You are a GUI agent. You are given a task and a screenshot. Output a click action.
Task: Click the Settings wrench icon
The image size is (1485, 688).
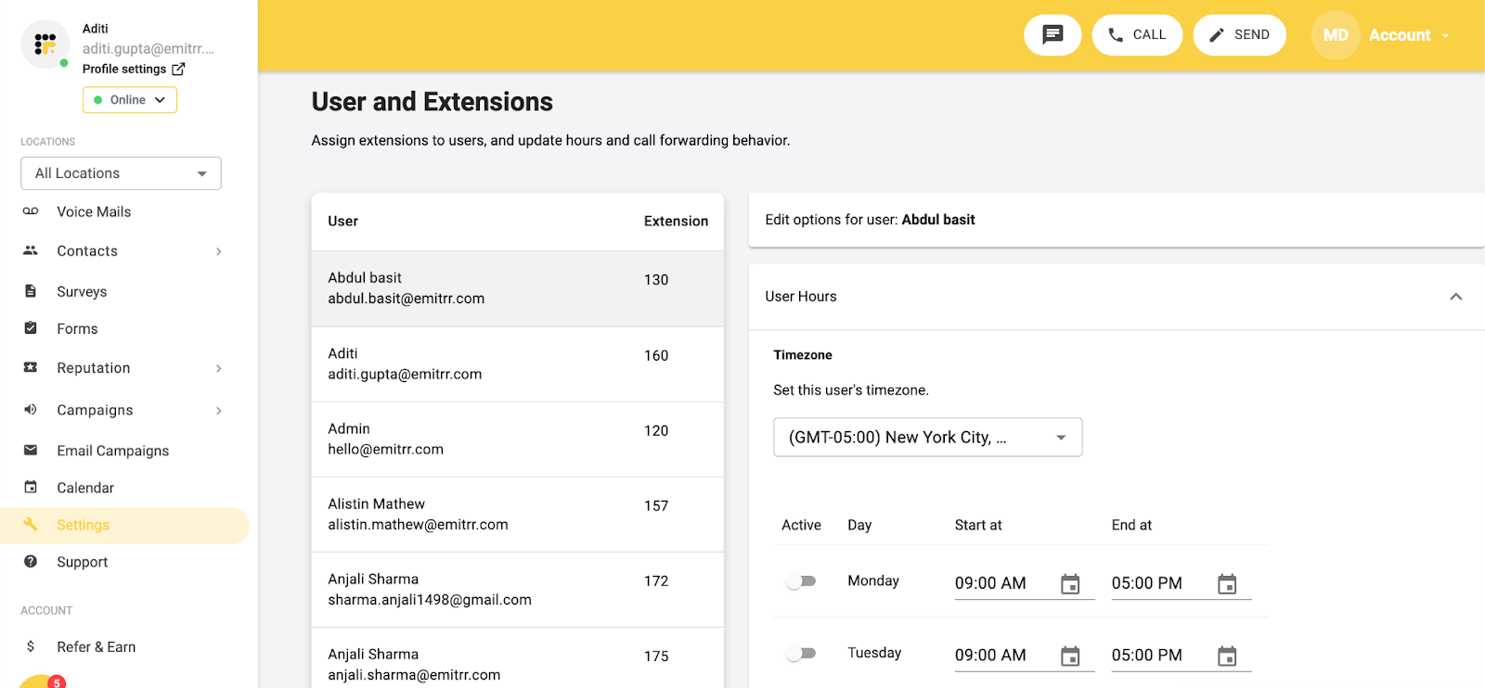(x=31, y=524)
